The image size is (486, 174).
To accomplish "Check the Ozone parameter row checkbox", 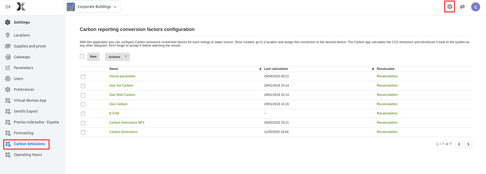I will click(x=83, y=77).
